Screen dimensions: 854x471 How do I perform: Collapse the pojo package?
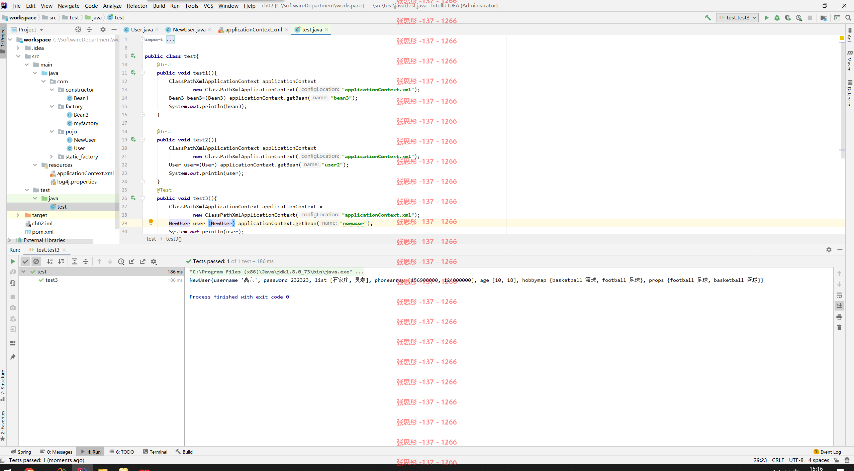(x=52, y=131)
